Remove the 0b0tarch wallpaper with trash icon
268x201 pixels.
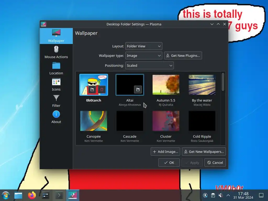pos(102,90)
